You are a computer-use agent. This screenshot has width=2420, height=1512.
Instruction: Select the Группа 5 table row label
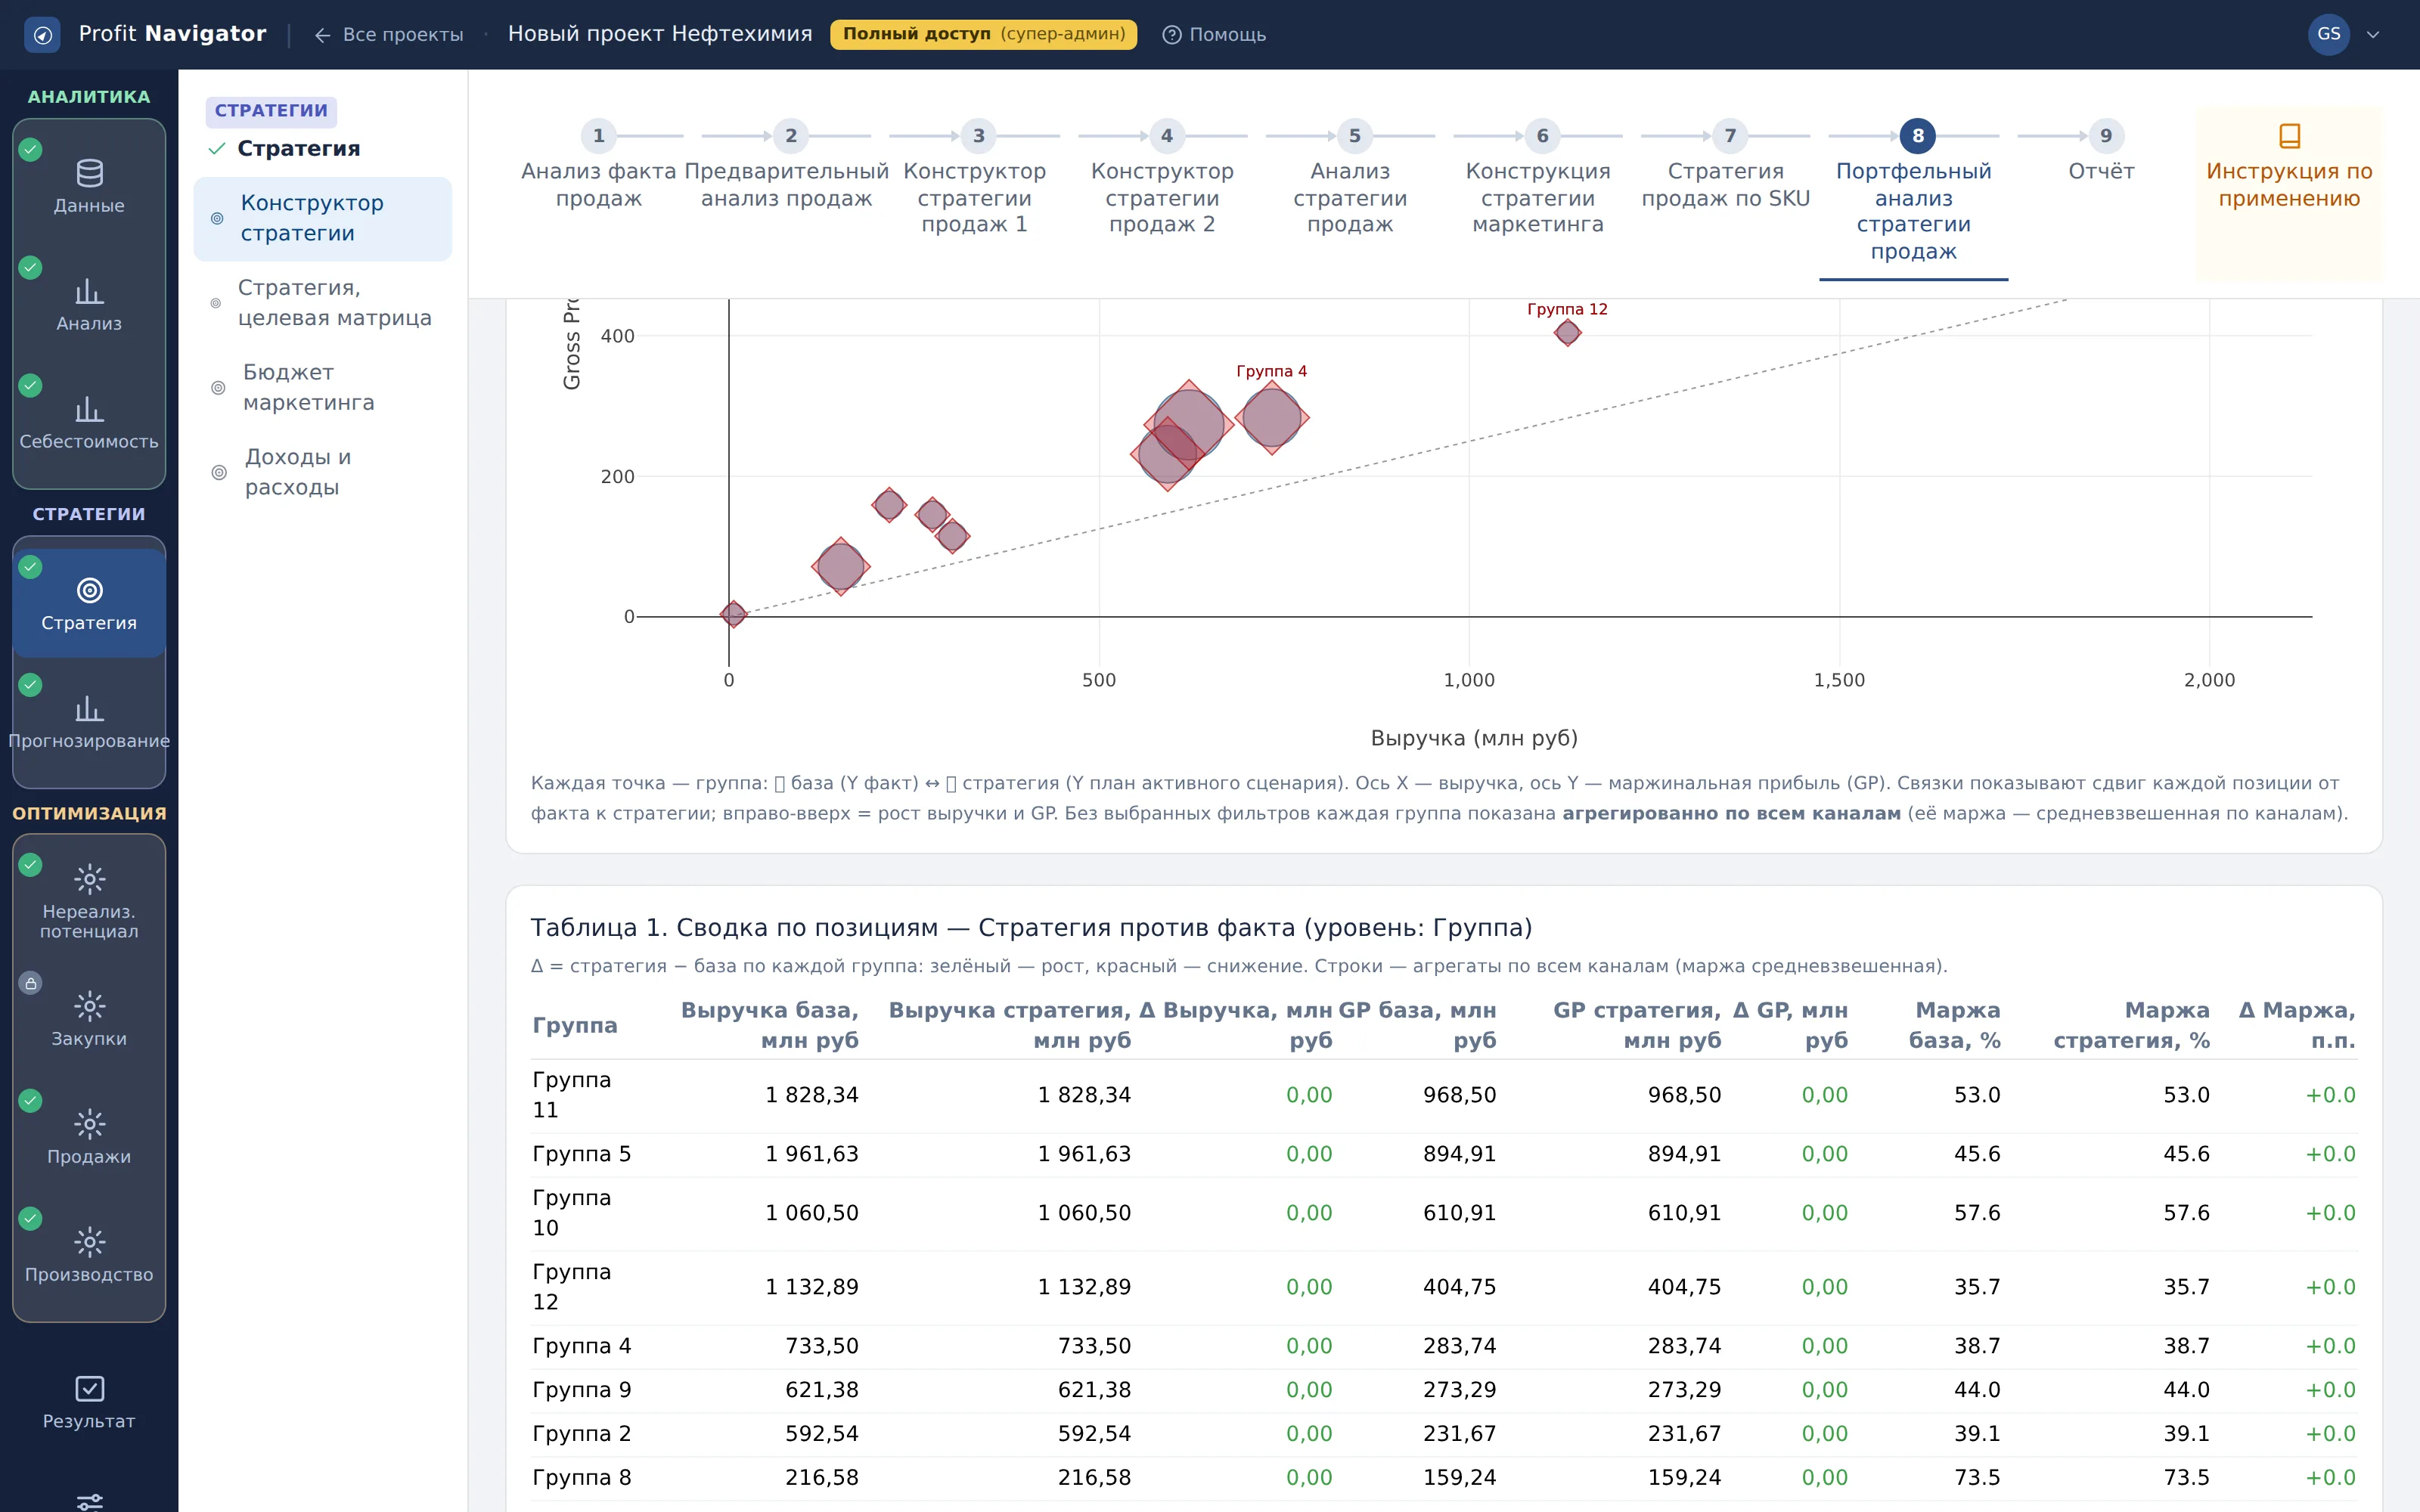click(x=581, y=1154)
